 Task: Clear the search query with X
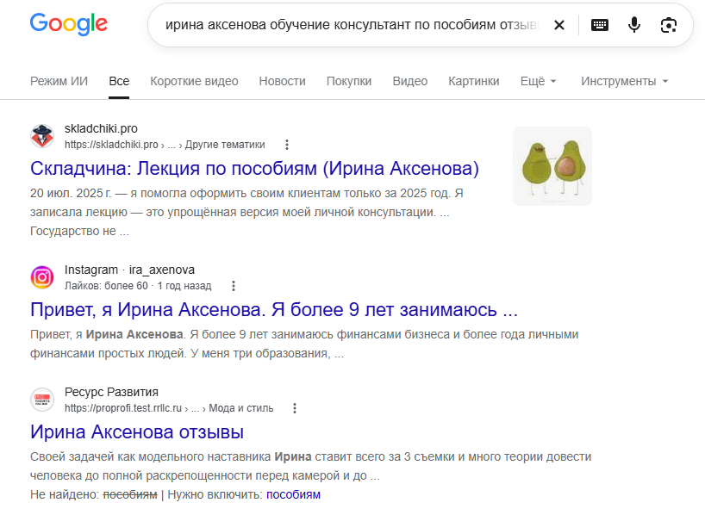click(558, 25)
